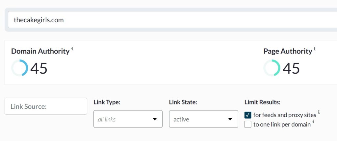The width and height of the screenshot is (337, 141).
Task: Click the Domain Authority heading
Action: [40, 51]
